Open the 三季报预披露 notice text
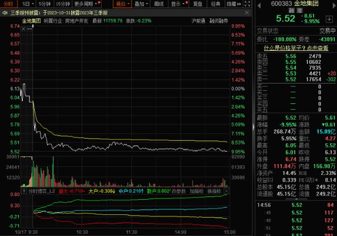This screenshot has height=236, width=337. (x=59, y=13)
